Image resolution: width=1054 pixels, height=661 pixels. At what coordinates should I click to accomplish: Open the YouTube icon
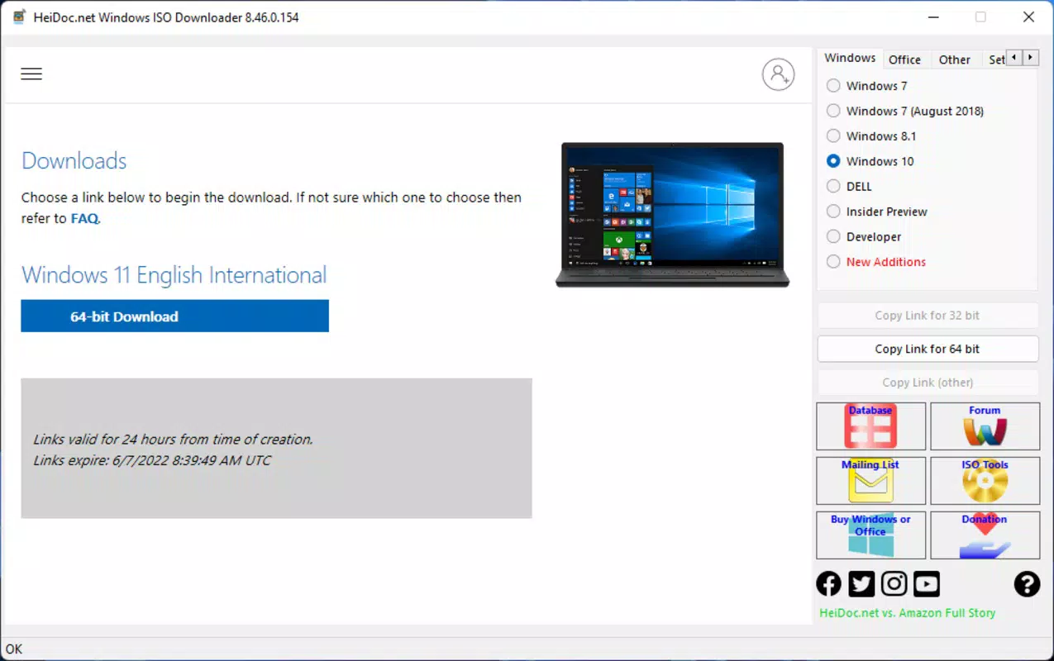927,584
